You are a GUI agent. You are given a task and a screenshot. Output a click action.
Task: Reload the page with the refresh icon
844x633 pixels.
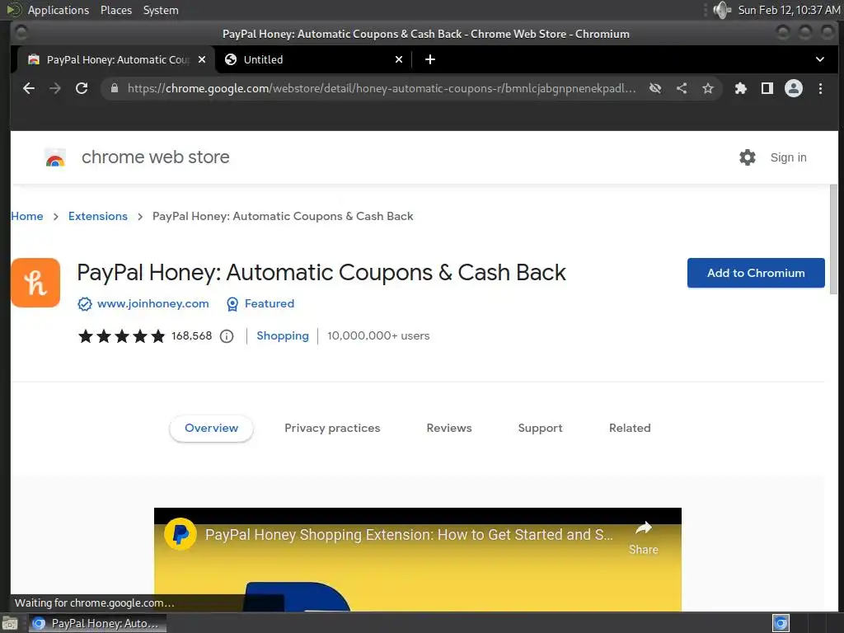point(82,88)
